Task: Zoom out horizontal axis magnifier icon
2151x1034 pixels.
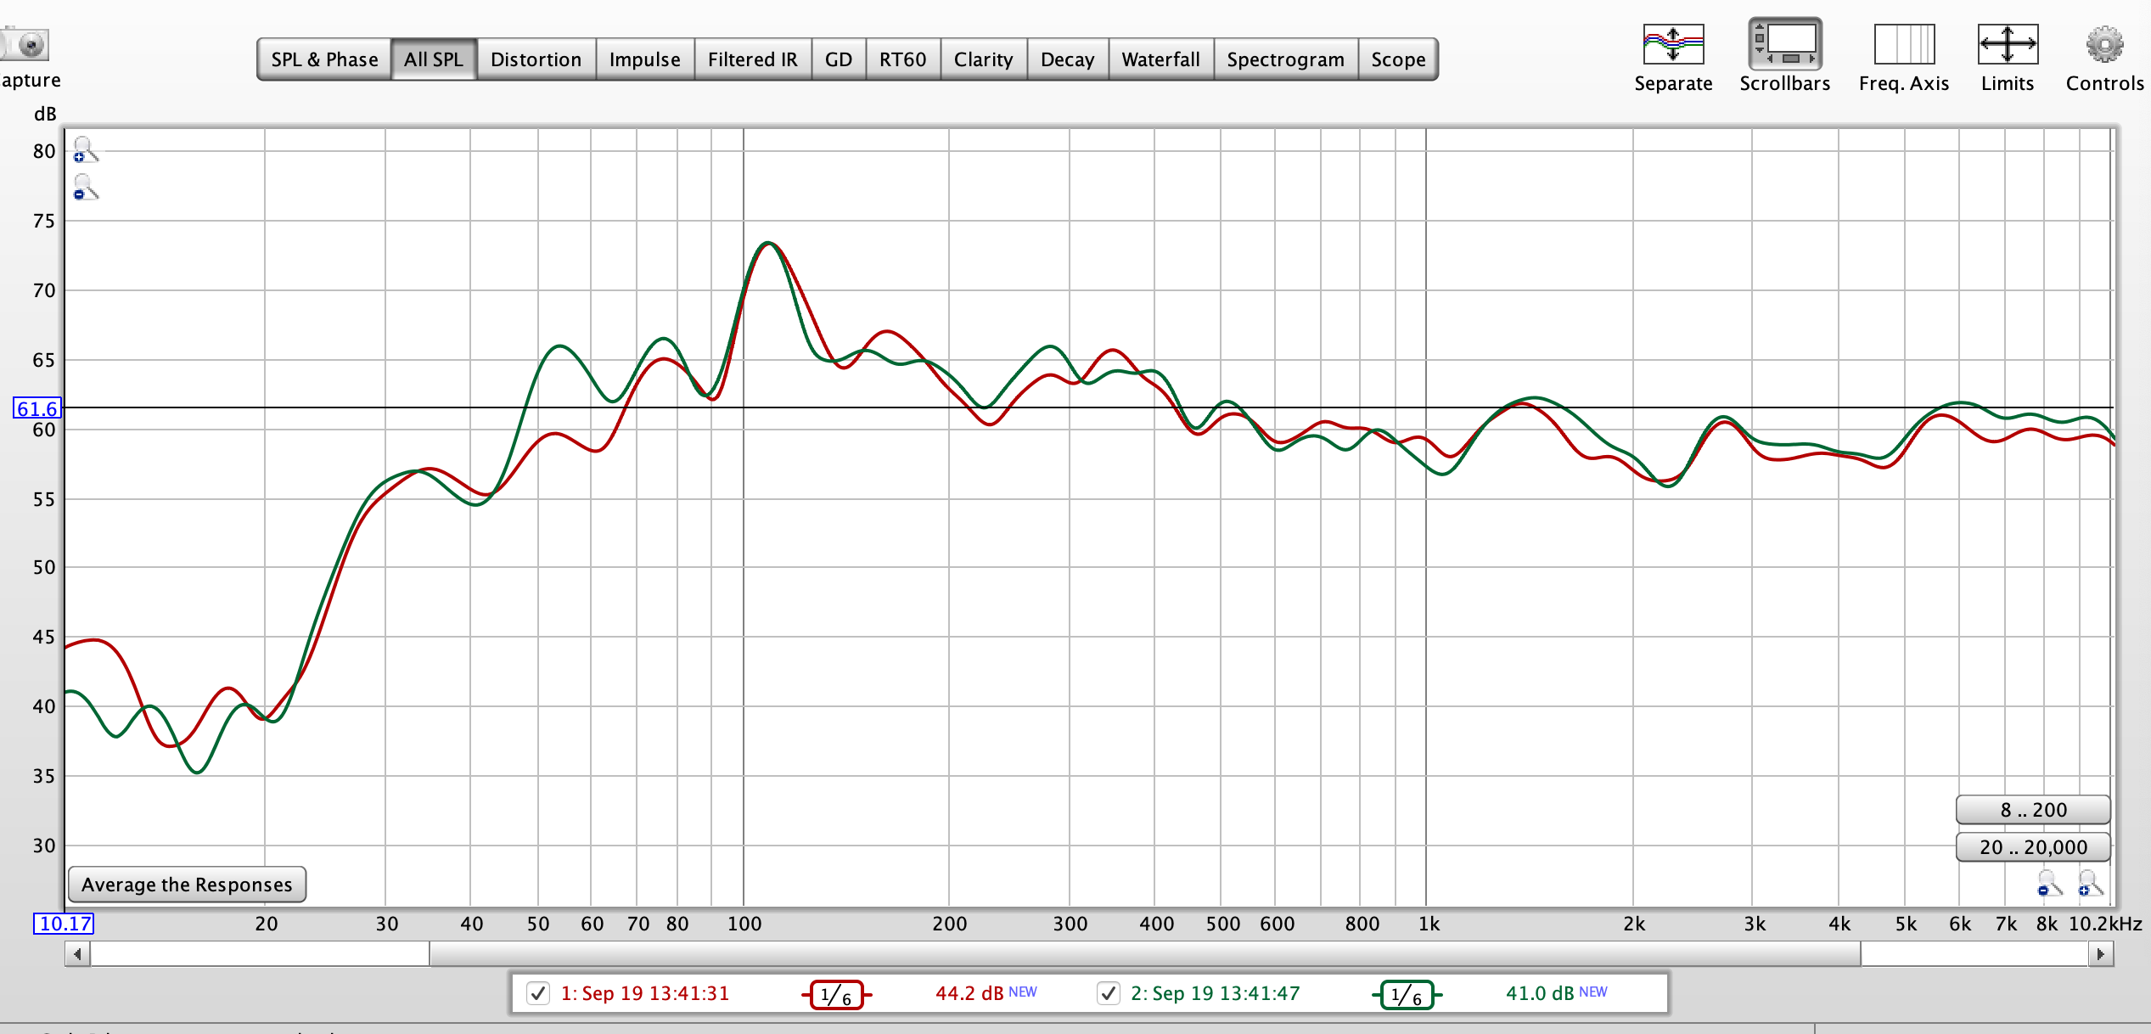Action: 2050,884
